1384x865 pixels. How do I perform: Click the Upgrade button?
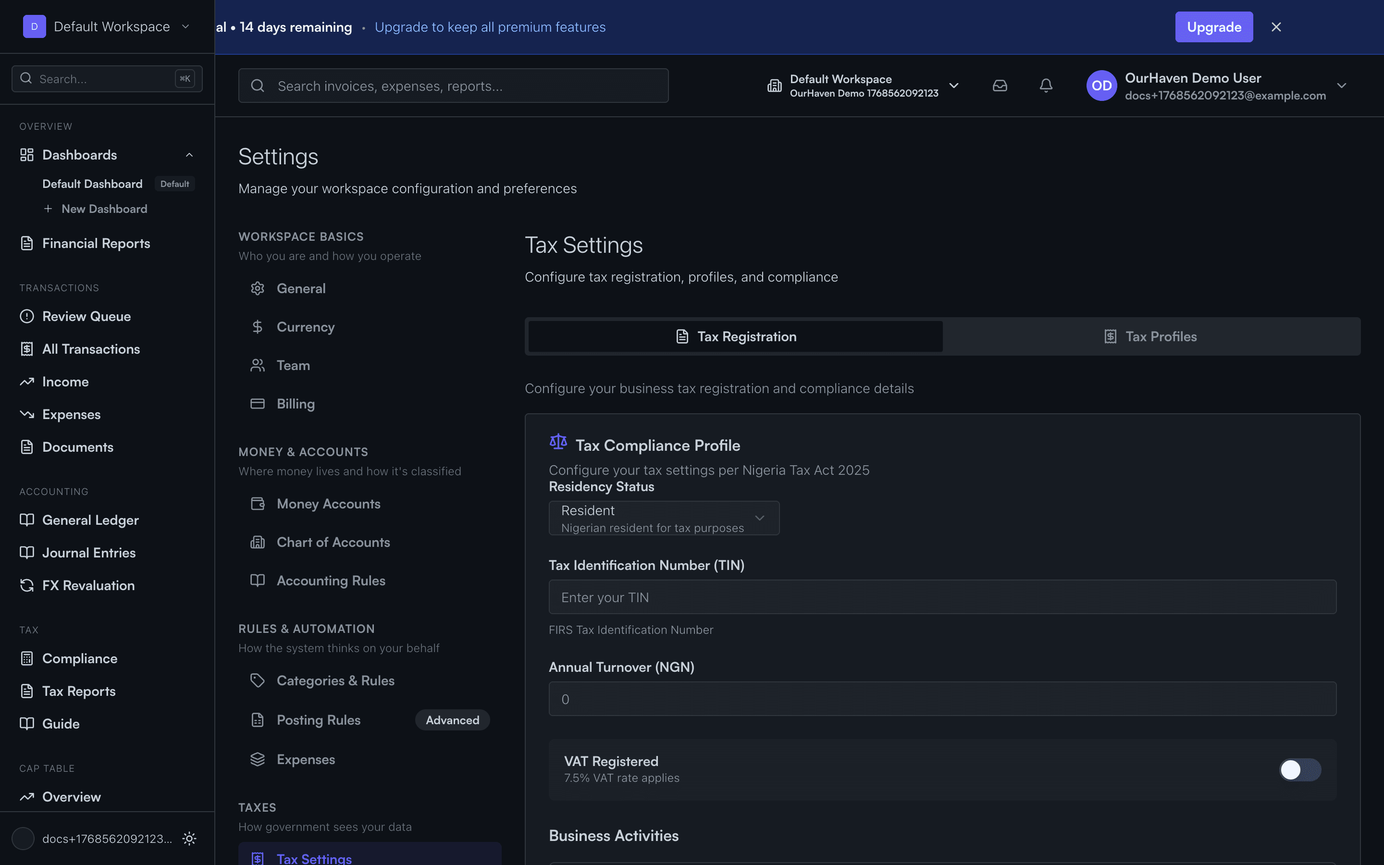click(1213, 26)
